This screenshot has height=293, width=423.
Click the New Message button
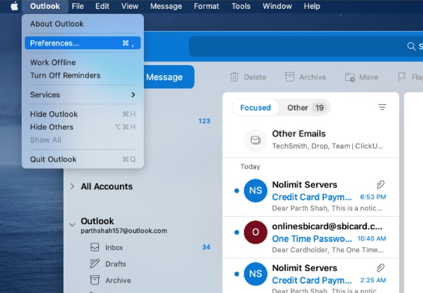click(x=169, y=77)
